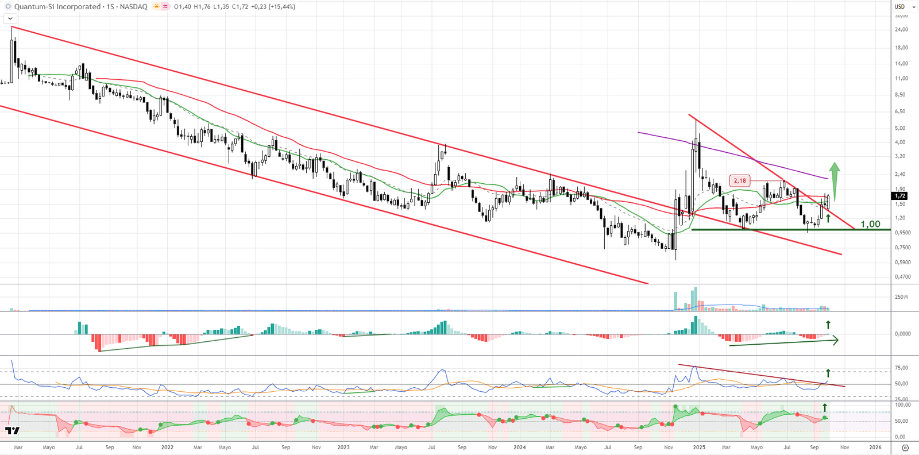The width and height of the screenshot is (919, 455).
Task: Select the small green arrow above the MACD histogram
Action: [x=828, y=325]
